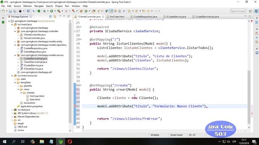The height and width of the screenshot is (145, 259).
Task: Open the Spring perspective icon at top right
Action: tap(256, 11)
